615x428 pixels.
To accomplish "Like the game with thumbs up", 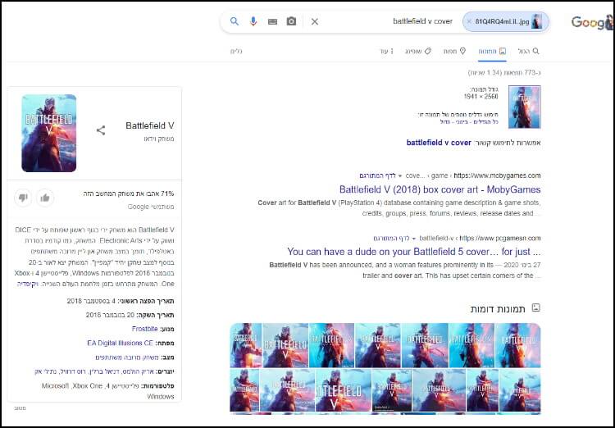I will (45, 198).
